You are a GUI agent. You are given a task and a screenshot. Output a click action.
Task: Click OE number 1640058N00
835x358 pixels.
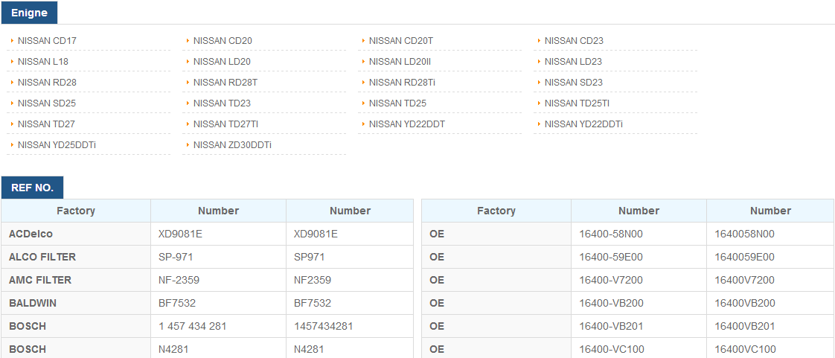click(770, 234)
